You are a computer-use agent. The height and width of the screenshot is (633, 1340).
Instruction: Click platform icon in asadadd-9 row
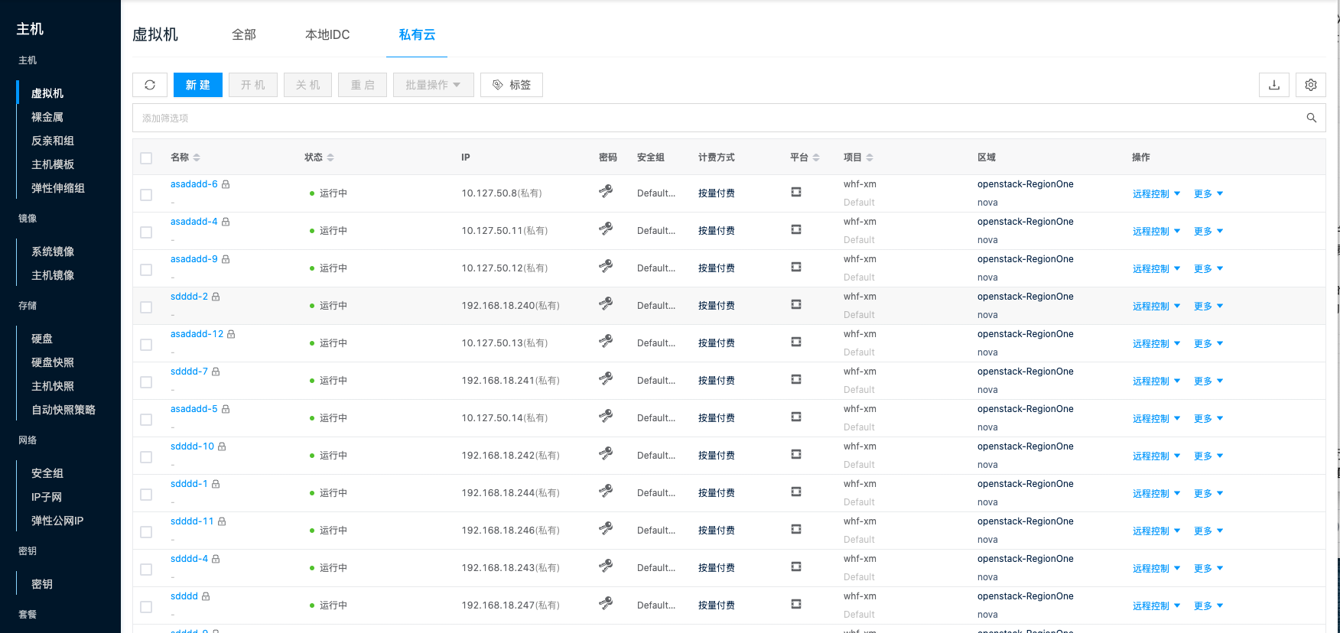click(x=796, y=267)
